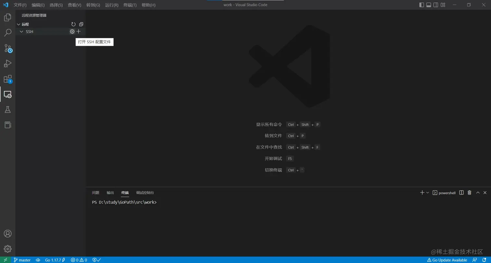This screenshot has width=491, height=263.
Task: Open the 终端(T) menu
Action: pyautogui.click(x=130, y=5)
